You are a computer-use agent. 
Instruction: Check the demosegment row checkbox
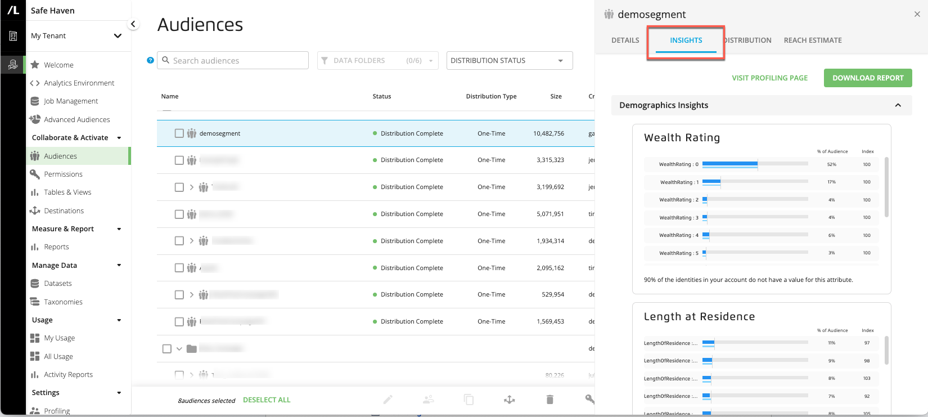[179, 133]
